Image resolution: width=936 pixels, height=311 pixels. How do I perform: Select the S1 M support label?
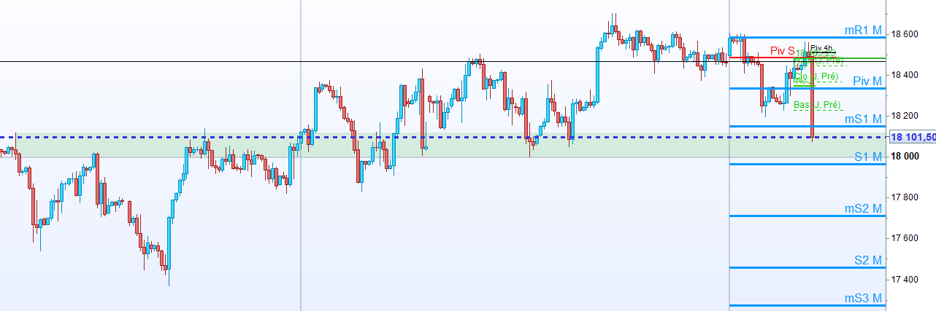868,157
